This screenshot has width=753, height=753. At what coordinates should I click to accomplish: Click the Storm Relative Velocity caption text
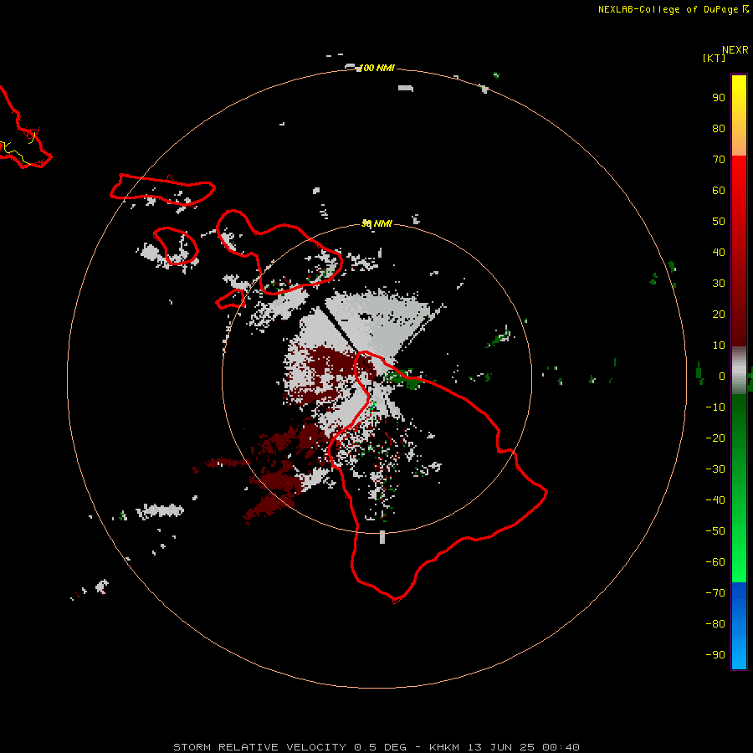tap(376, 747)
